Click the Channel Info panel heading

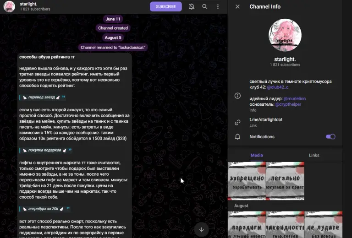(265, 6)
